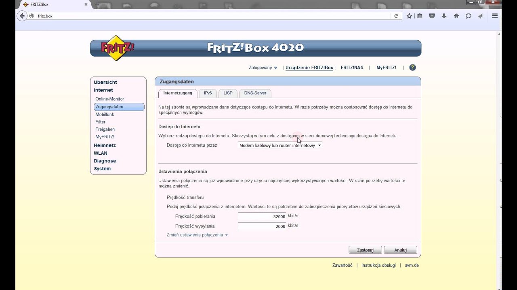Switch to the DNS-Server tab
The height and width of the screenshot is (290, 517).
coord(255,93)
